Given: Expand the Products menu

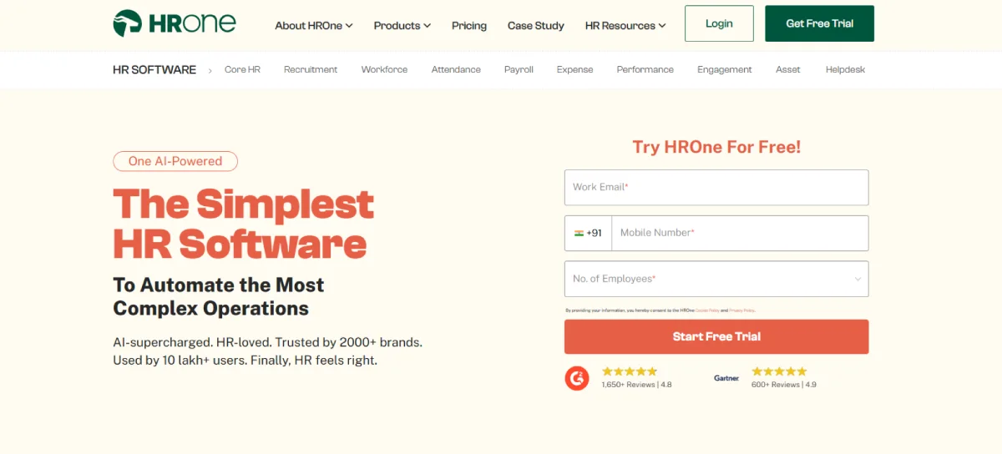Looking at the screenshot, I should point(402,26).
